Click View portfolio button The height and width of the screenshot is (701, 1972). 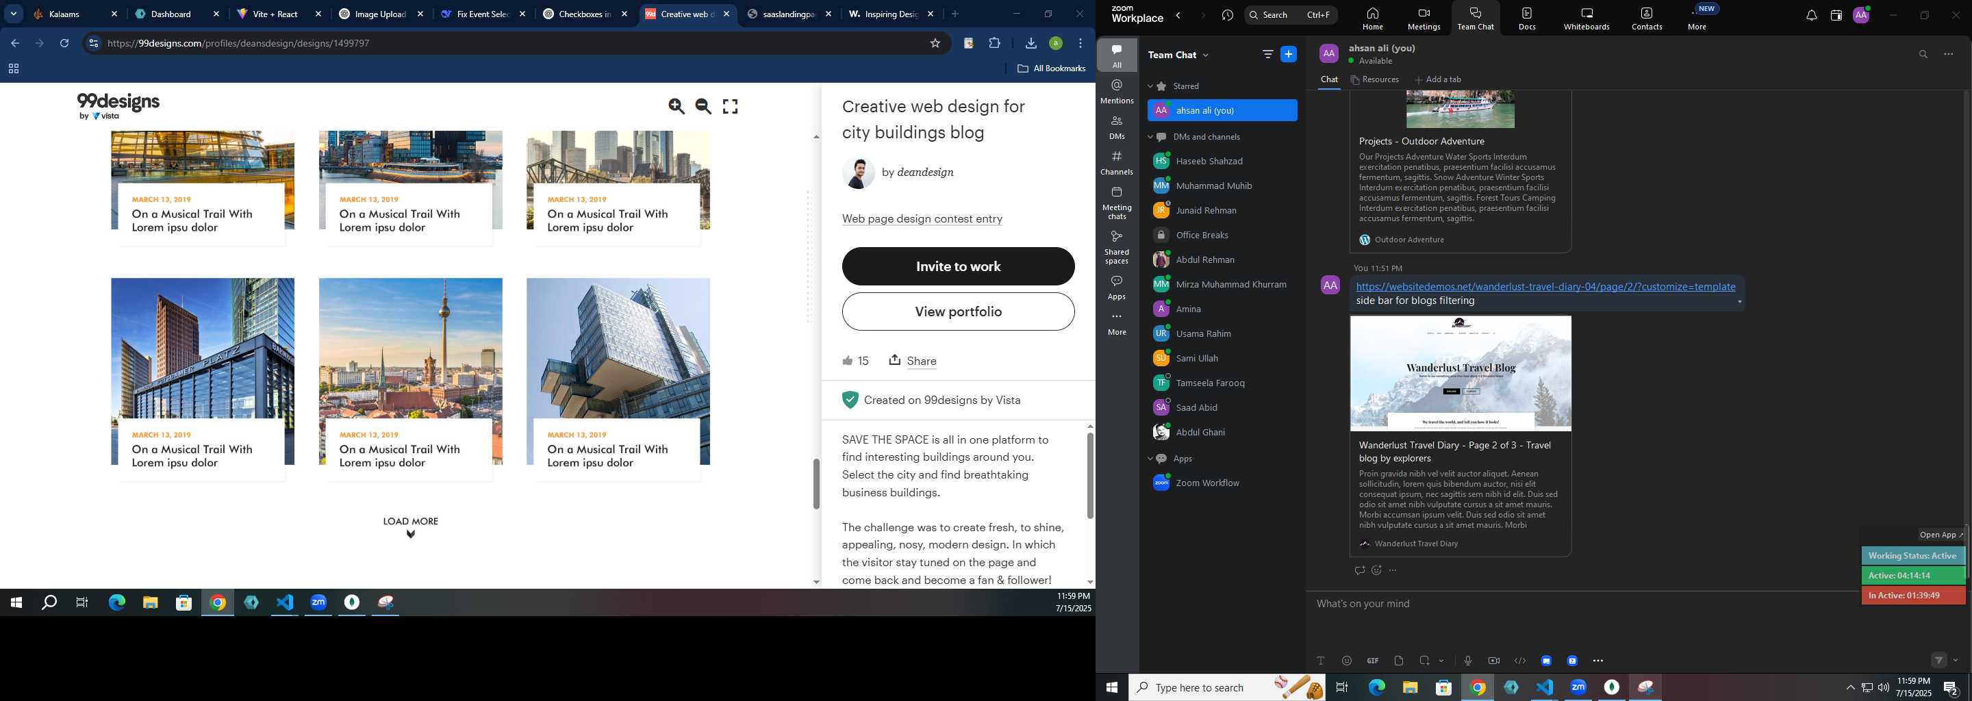[x=958, y=311]
